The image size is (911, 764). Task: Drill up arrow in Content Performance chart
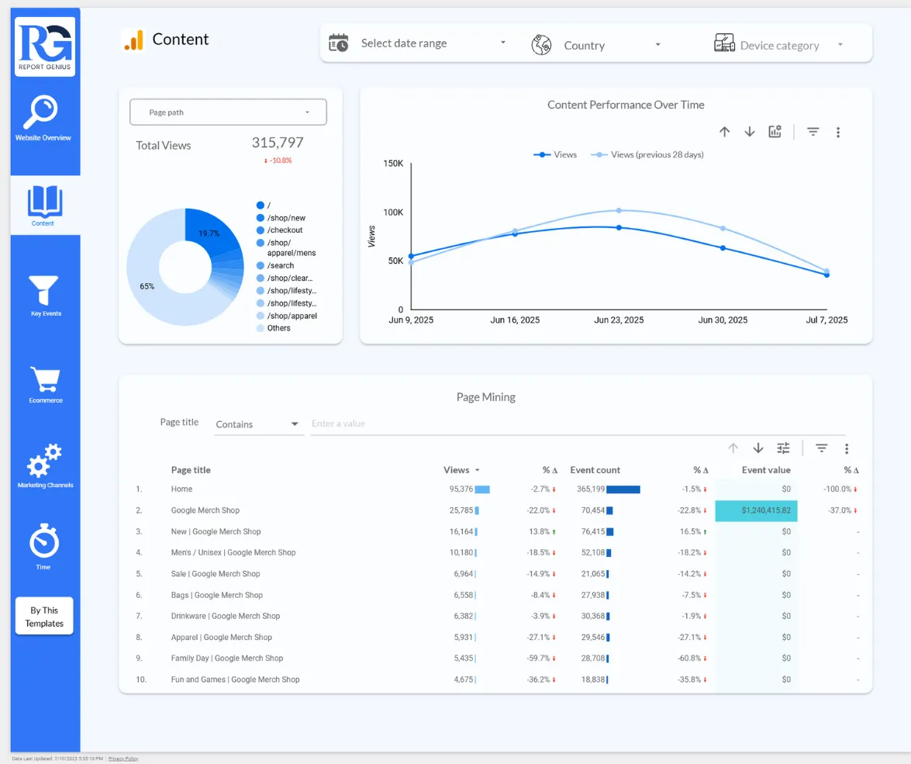[x=724, y=132]
